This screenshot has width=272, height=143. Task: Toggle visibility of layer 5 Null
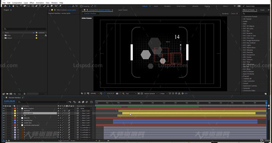4,118
